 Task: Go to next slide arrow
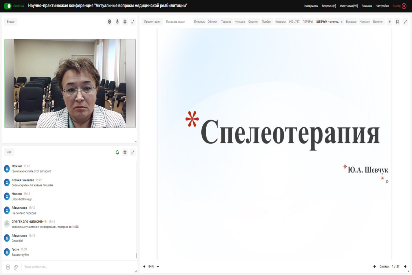405,266
